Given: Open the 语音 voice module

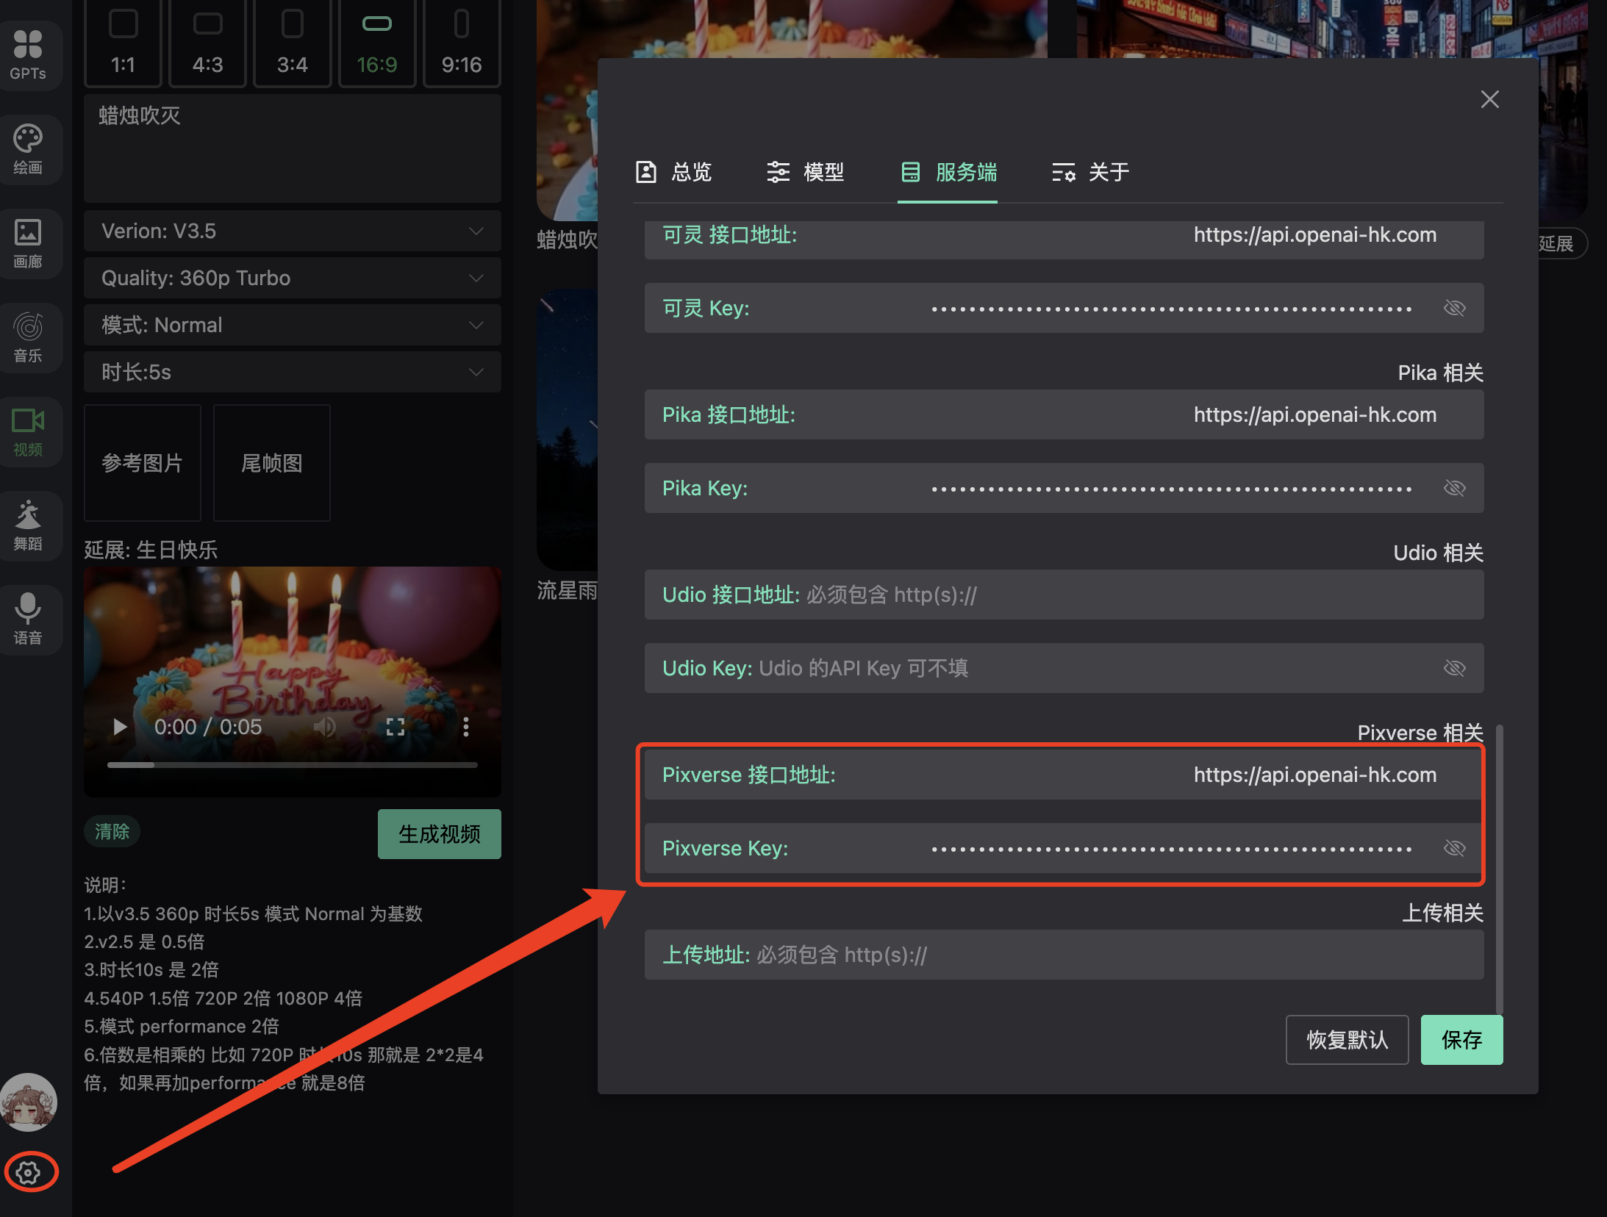Looking at the screenshot, I should coord(30,620).
